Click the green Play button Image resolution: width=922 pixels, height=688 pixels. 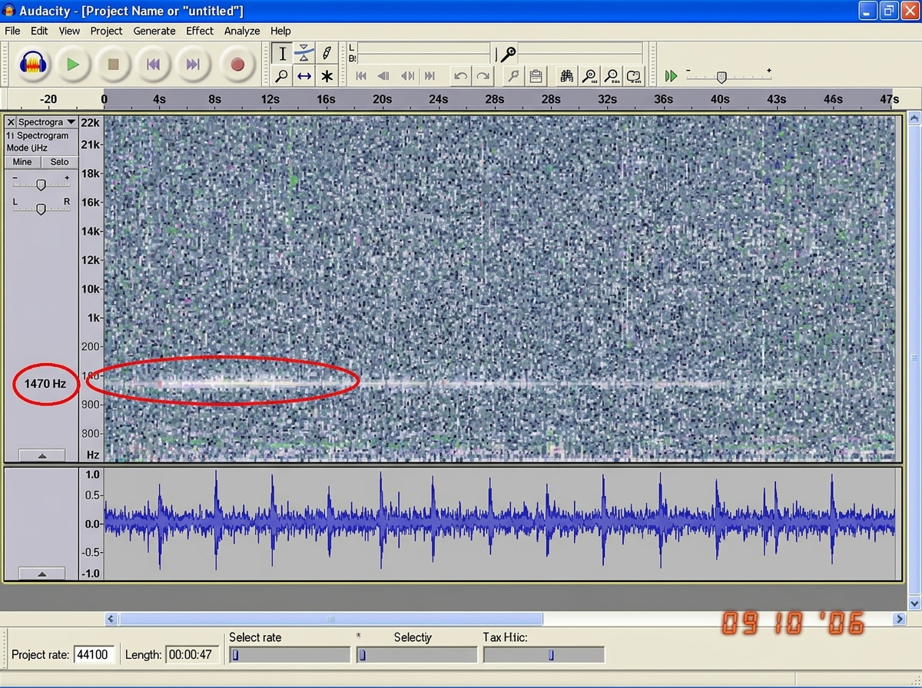pos(73,64)
